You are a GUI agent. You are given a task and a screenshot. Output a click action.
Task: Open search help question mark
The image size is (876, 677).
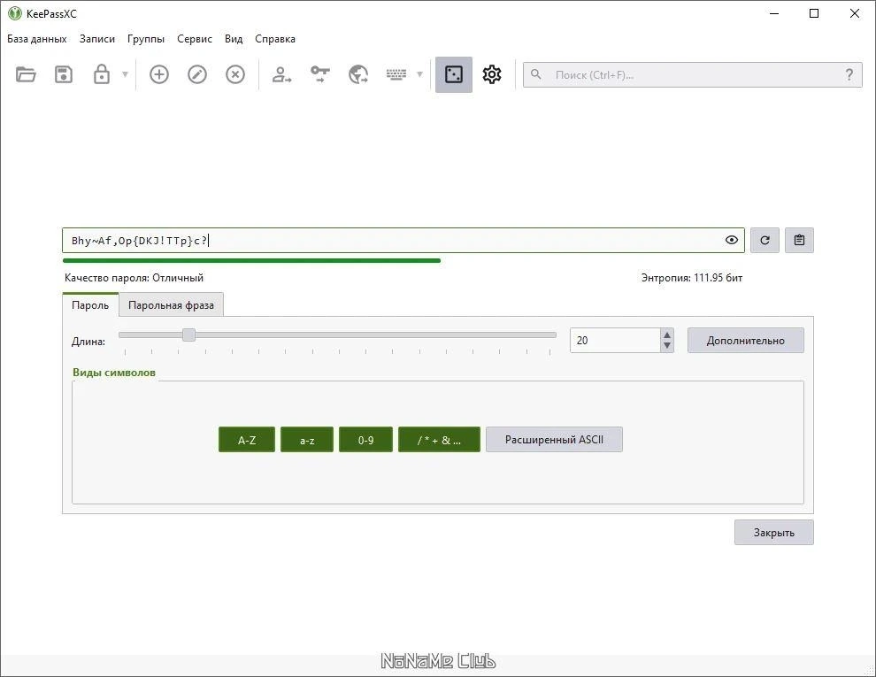pos(849,75)
